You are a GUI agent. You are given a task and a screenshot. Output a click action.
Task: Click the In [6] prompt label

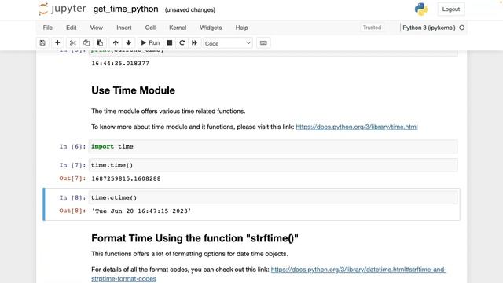[72, 147]
